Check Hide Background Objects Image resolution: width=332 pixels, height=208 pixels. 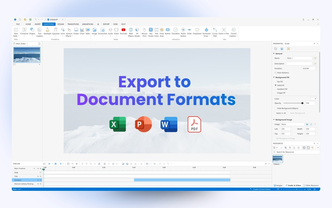click(x=275, y=108)
